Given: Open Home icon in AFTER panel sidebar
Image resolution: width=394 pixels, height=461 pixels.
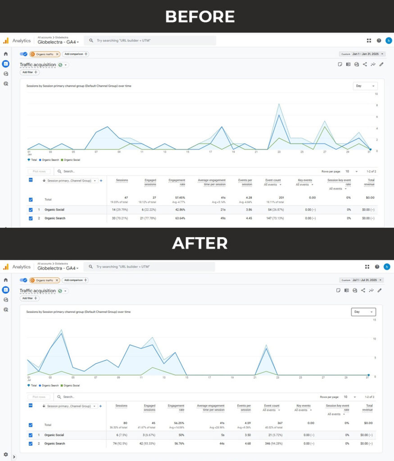Looking at the screenshot, I should point(6,280).
